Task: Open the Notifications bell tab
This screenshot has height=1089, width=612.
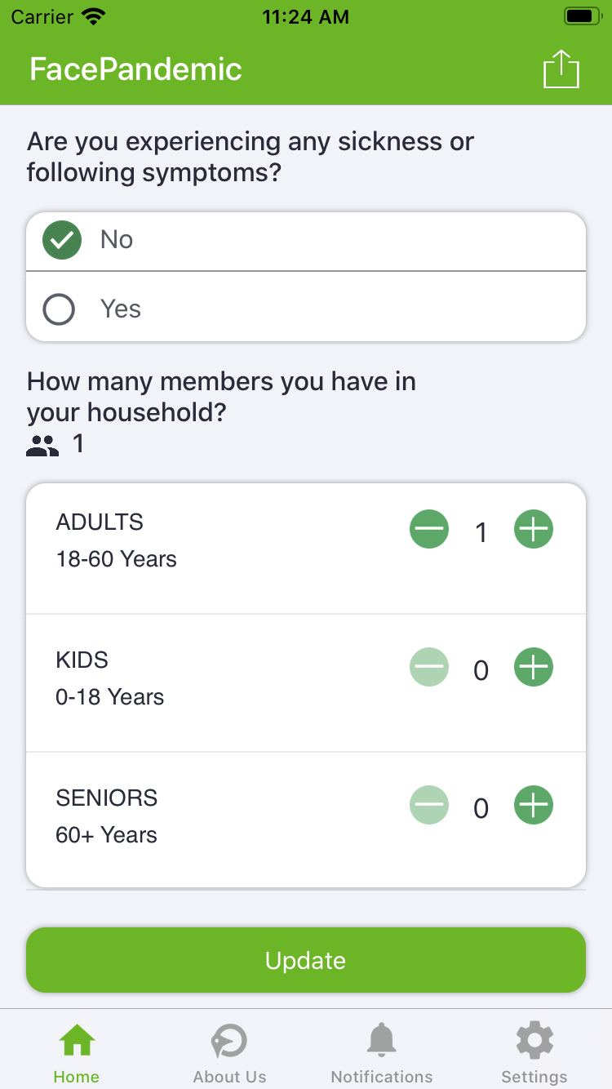Action: 382,1053
